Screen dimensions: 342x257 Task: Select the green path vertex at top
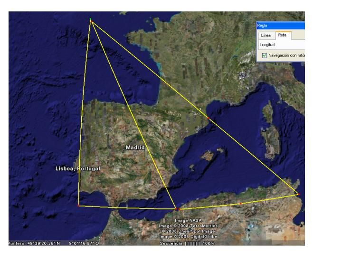tap(90, 20)
